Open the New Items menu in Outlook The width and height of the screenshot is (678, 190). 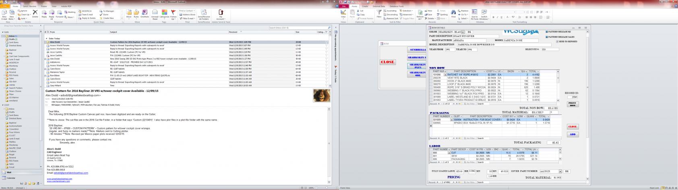tap(11, 15)
